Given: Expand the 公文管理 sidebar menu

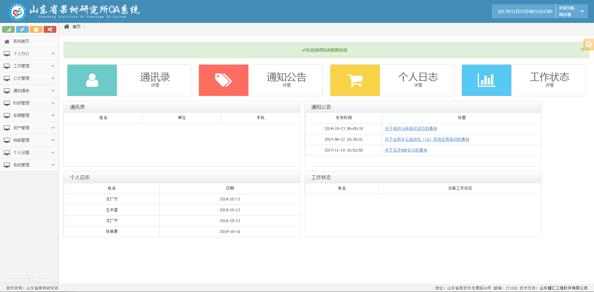Looking at the screenshot, I should coord(29,78).
